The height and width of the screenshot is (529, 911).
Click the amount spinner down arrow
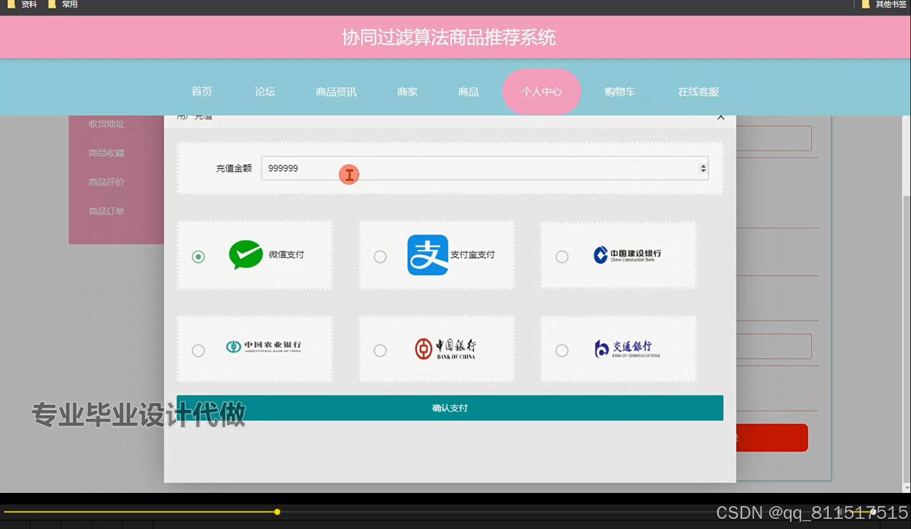(x=702, y=171)
